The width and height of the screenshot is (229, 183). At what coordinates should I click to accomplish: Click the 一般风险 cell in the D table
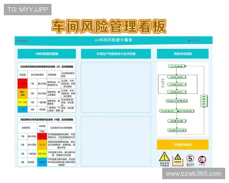[42, 102]
